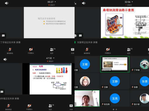Open members list in the 47:32 meeting

51,107
